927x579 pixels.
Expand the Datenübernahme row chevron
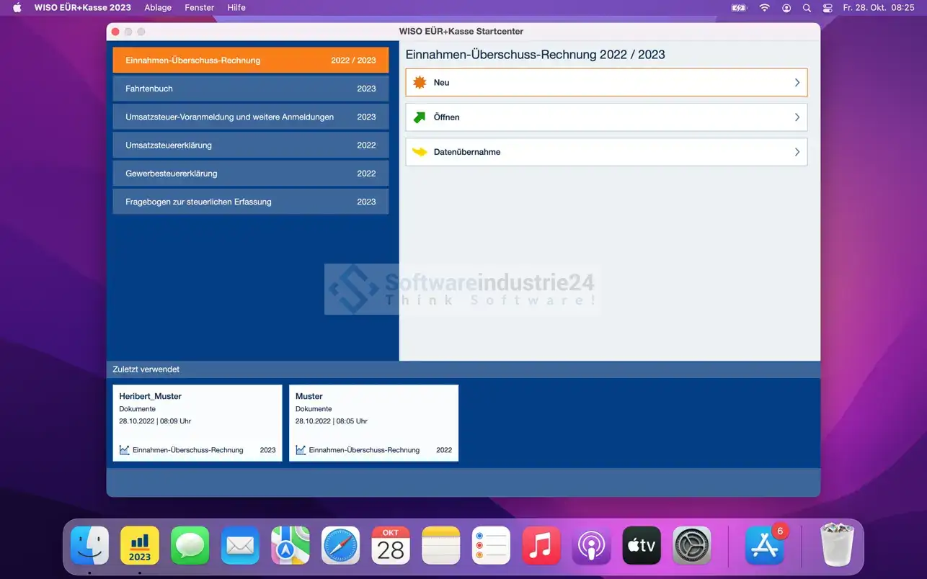click(x=797, y=152)
